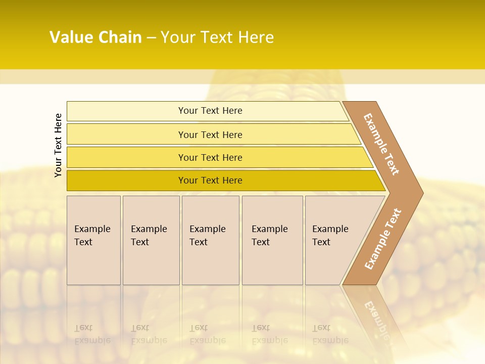Select the third "Your Text Here" bar from top
The image size is (485, 364).
(210, 157)
